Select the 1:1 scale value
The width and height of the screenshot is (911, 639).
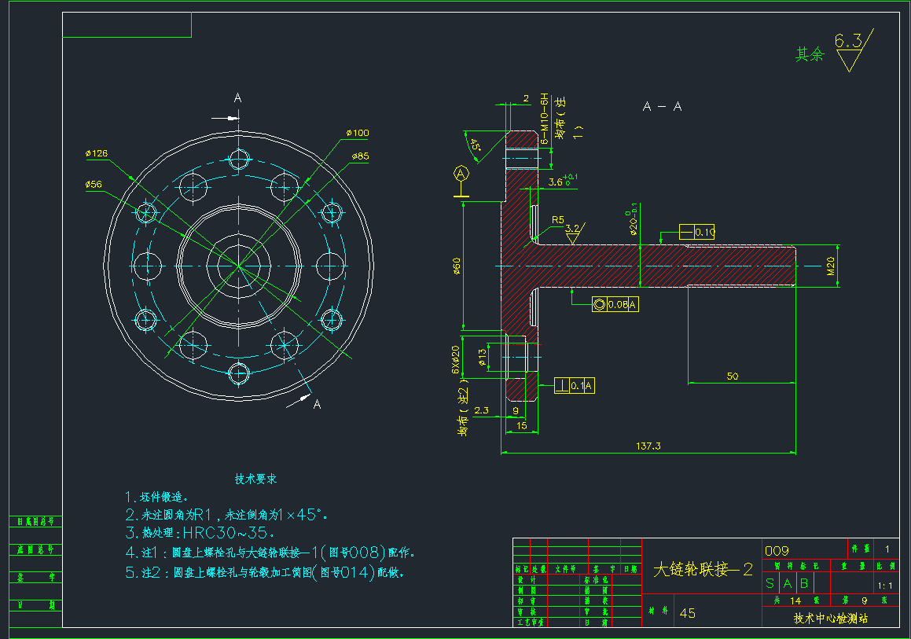pyautogui.click(x=885, y=586)
